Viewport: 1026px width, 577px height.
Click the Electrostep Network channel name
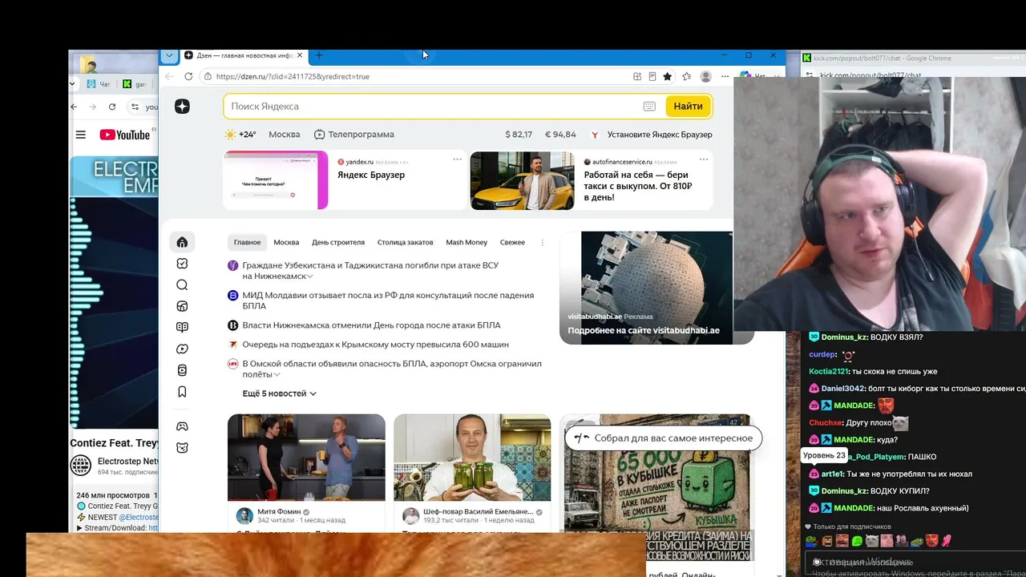(x=128, y=462)
